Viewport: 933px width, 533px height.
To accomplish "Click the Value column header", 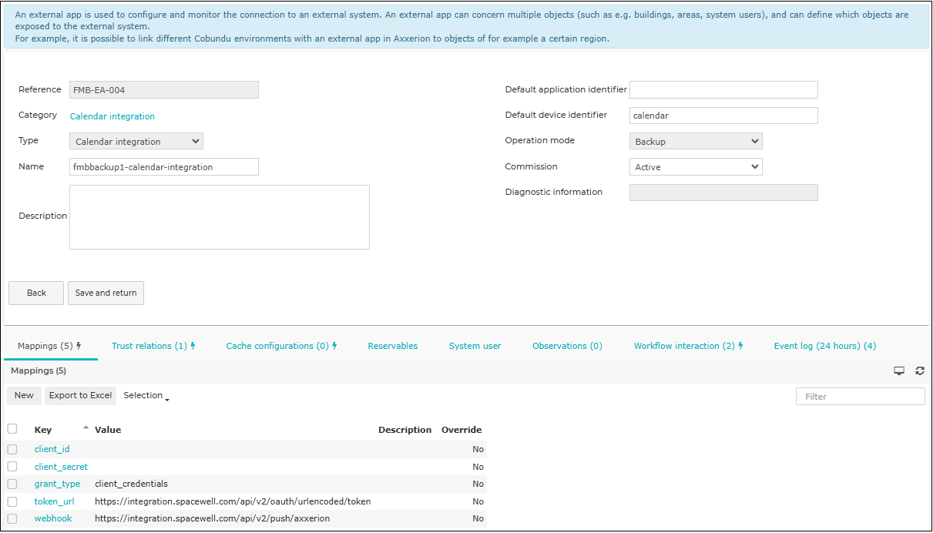I will (x=108, y=430).
